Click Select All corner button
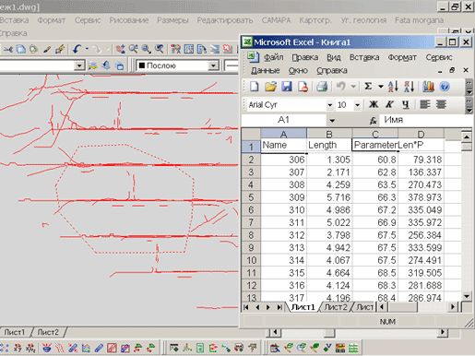 [251, 134]
